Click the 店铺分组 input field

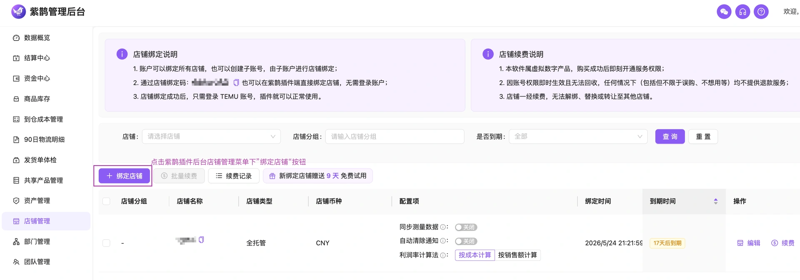pos(395,136)
